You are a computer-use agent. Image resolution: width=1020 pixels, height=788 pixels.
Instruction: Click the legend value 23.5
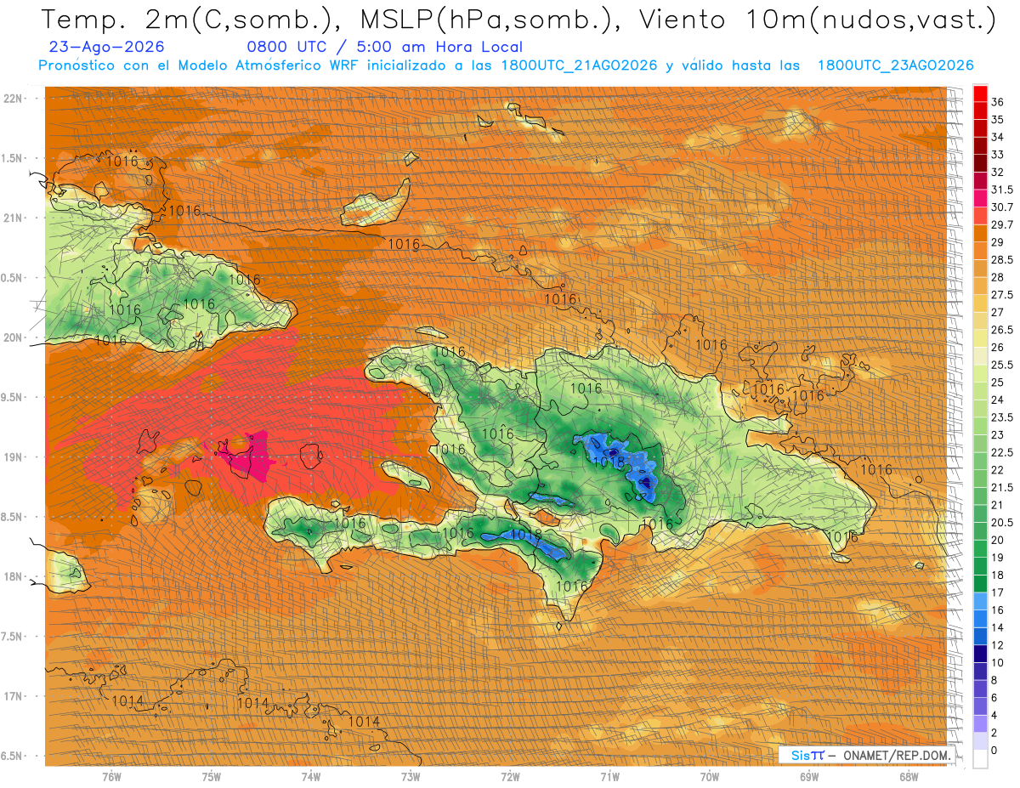(1002, 417)
